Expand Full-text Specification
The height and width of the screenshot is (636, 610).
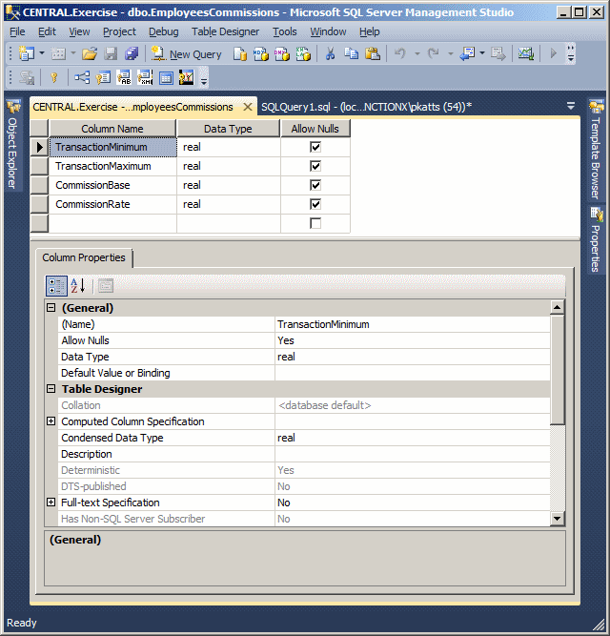(51, 503)
